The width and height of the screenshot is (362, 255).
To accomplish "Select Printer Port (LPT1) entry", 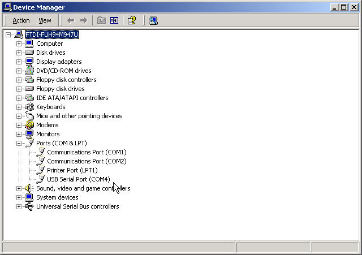I will pos(72,170).
